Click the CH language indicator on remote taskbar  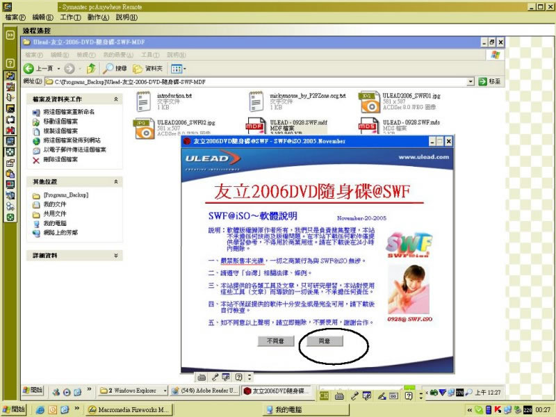(x=324, y=396)
